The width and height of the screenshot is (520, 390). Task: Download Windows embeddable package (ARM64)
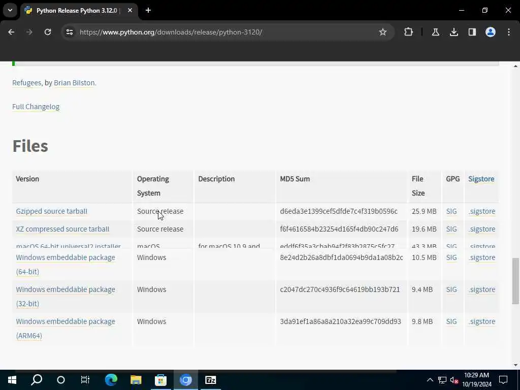(x=66, y=329)
